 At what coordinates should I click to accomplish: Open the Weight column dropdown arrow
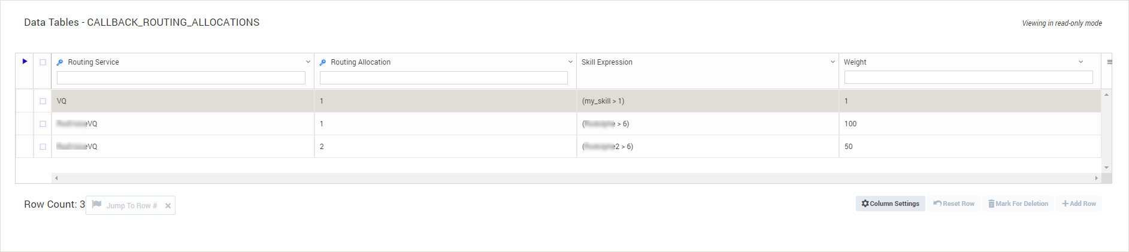pos(1080,62)
